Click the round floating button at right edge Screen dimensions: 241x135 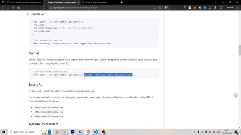(236, 95)
